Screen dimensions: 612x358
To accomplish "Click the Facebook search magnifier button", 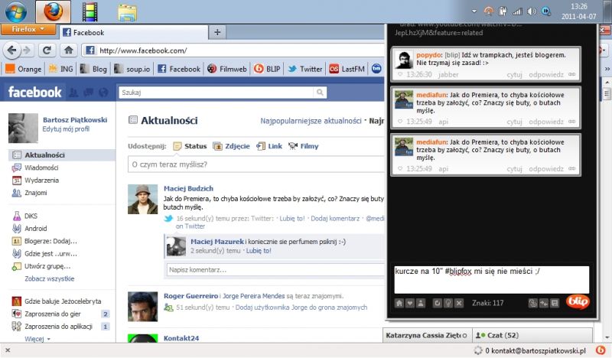I will 320,93.
